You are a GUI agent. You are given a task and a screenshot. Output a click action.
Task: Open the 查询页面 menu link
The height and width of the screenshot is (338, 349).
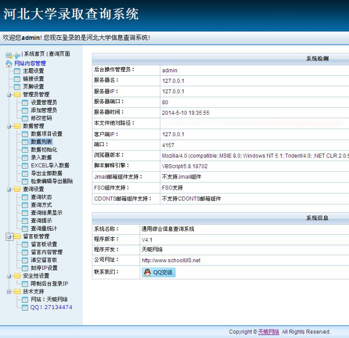tap(59, 54)
